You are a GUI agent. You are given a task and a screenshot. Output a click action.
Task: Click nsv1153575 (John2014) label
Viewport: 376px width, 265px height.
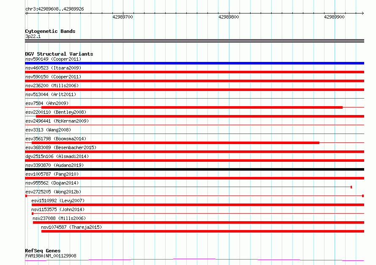coord(58,209)
